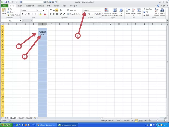Select column E header
Viewport: 169px width, 127px height.
pyautogui.click(x=43, y=24)
